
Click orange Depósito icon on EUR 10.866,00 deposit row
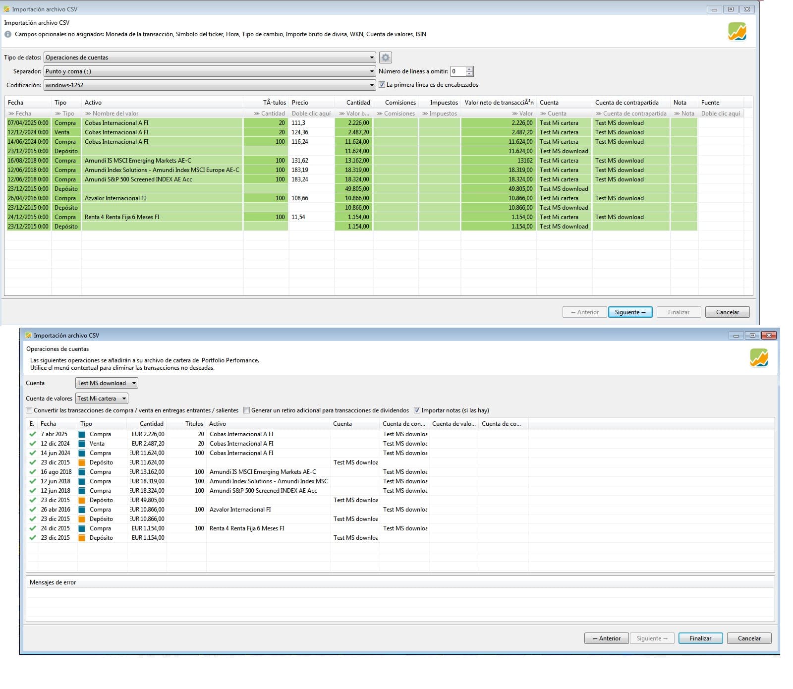[x=82, y=519]
